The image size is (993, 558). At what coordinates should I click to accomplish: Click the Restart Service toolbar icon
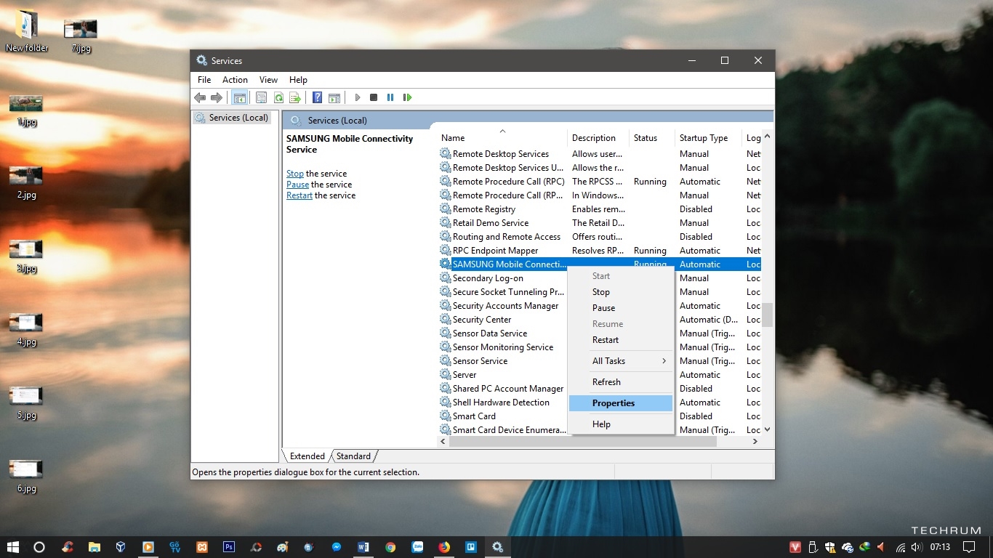[x=407, y=97]
